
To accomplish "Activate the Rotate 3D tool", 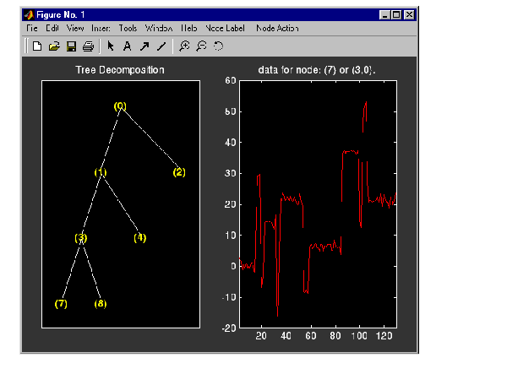I will [219, 46].
